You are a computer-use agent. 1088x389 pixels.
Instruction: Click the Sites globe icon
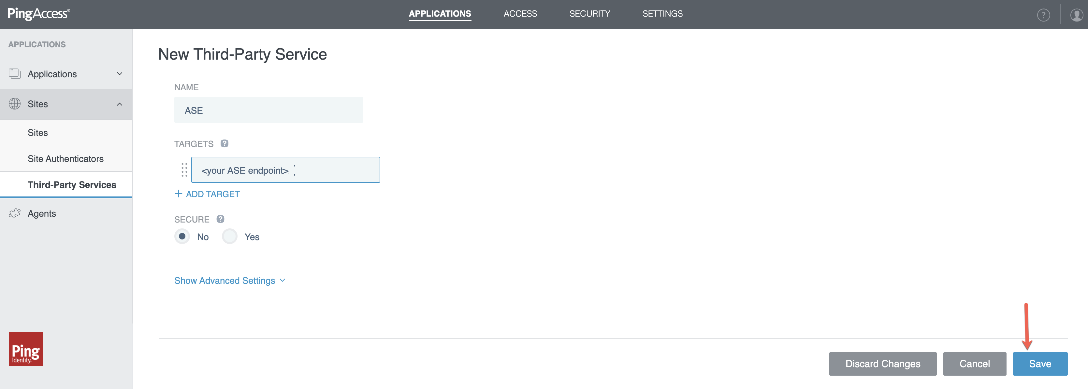coord(15,104)
